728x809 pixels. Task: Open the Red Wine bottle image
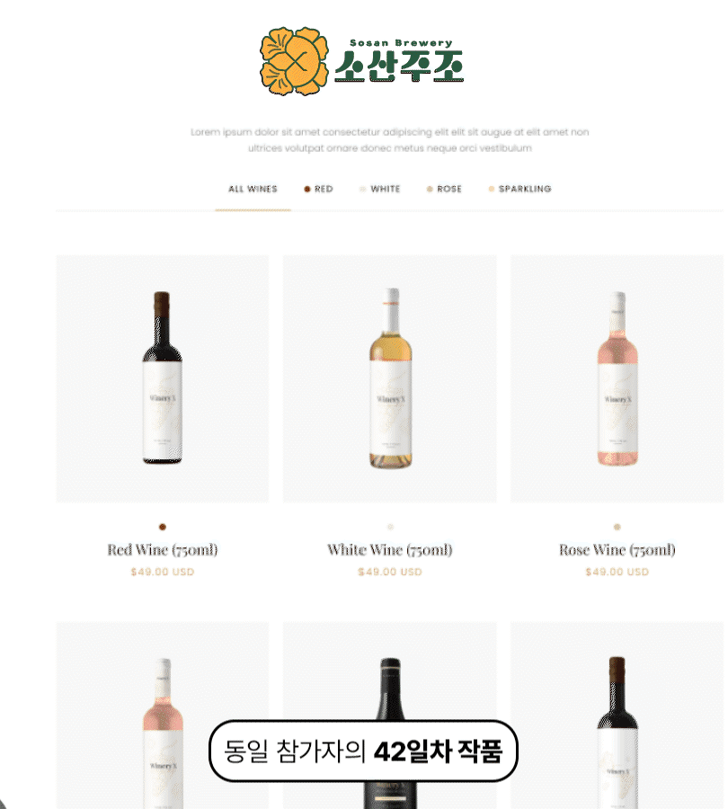tap(162, 378)
